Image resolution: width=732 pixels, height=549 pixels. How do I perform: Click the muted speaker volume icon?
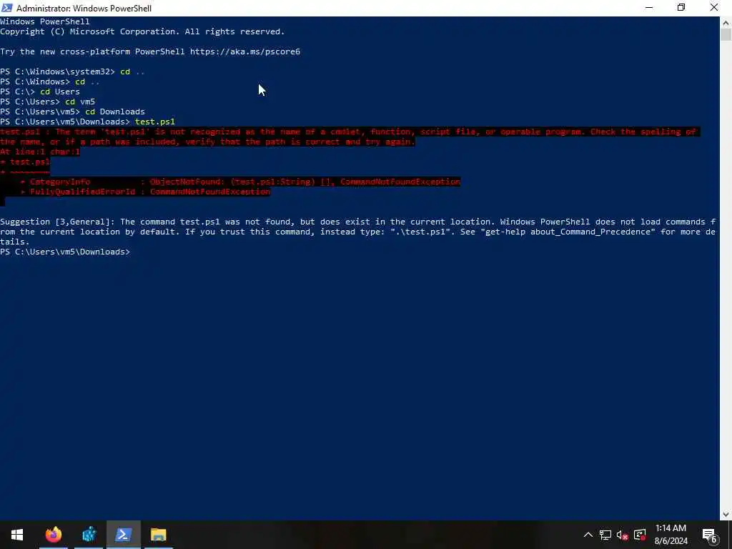623,535
